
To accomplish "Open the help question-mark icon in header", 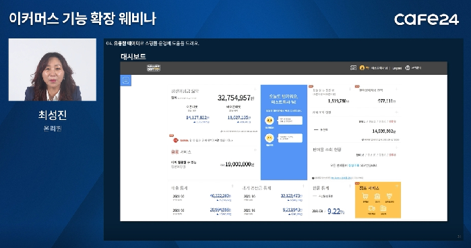I will [x=408, y=68].
